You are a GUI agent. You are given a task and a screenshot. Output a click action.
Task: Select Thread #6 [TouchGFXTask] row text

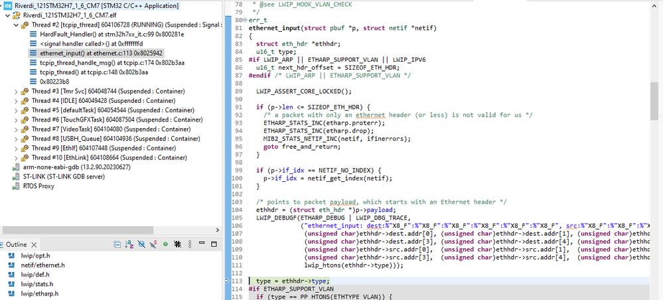tap(116, 119)
